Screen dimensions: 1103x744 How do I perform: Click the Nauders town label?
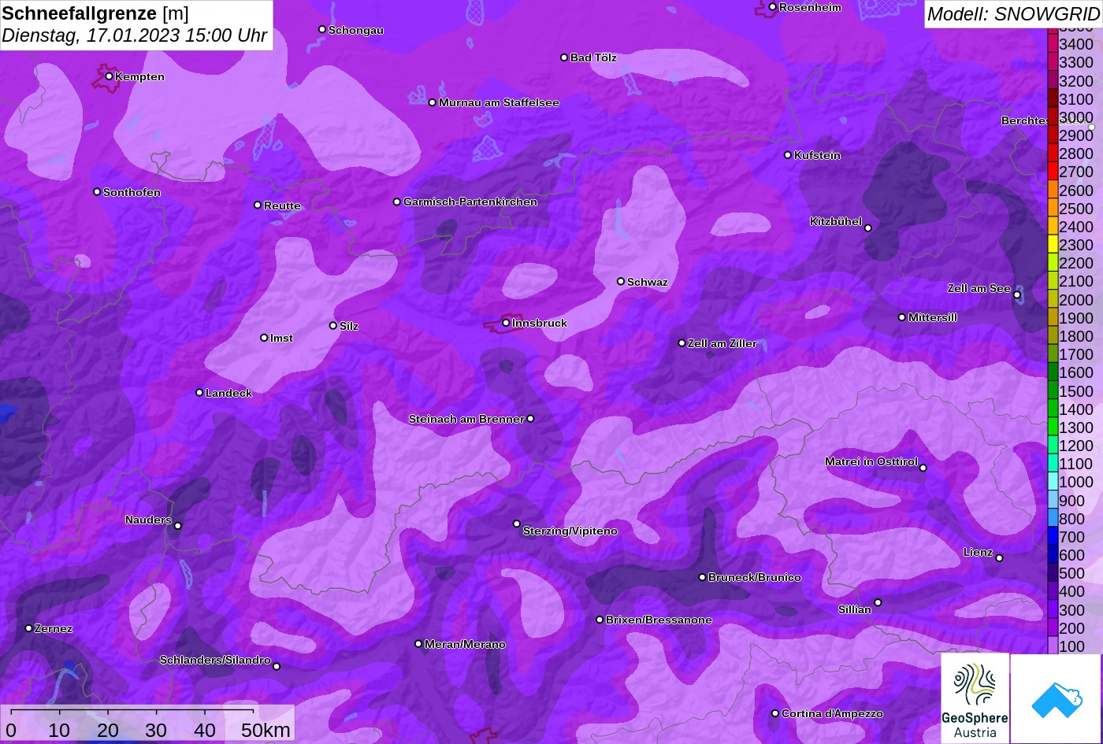click(x=148, y=520)
